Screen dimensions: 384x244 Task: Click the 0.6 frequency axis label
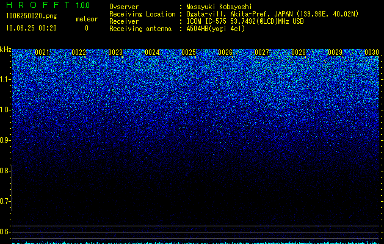(5, 232)
